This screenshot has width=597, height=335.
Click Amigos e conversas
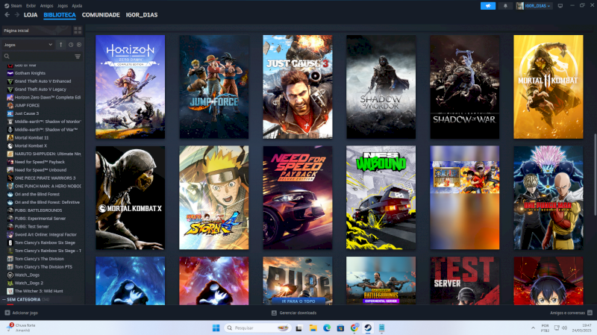coord(570,313)
